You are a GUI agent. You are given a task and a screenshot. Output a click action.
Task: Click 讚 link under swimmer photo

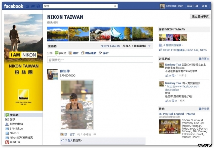[66, 134]
